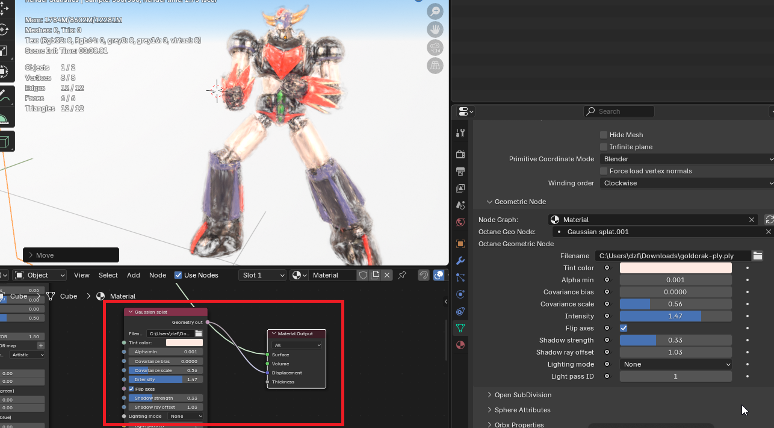
Task: Open the Add menu in node editor
Action: [134, 275]
